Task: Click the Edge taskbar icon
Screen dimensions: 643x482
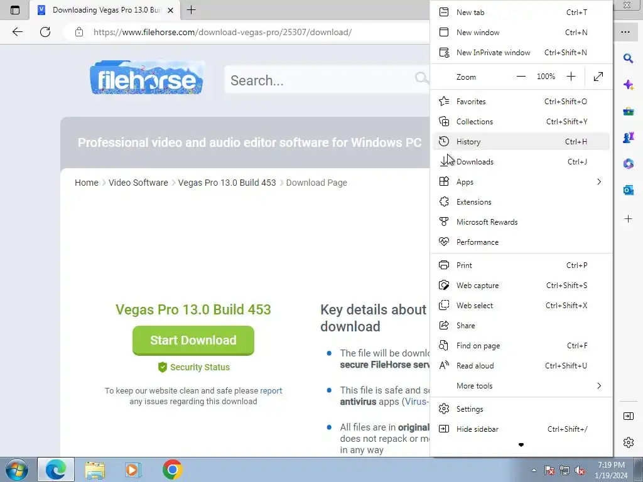Action: click(x=56, y=469)
